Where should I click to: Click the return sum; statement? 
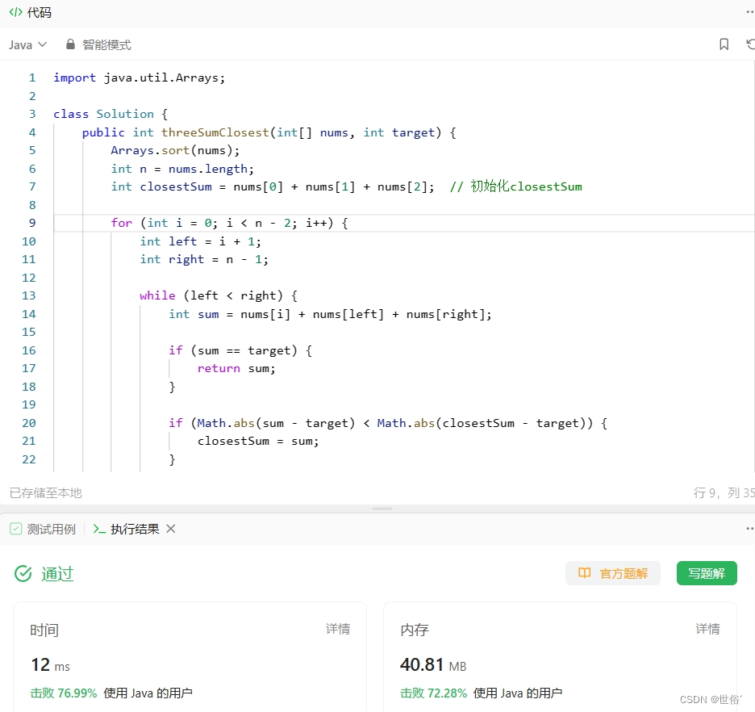coord(236,369)
